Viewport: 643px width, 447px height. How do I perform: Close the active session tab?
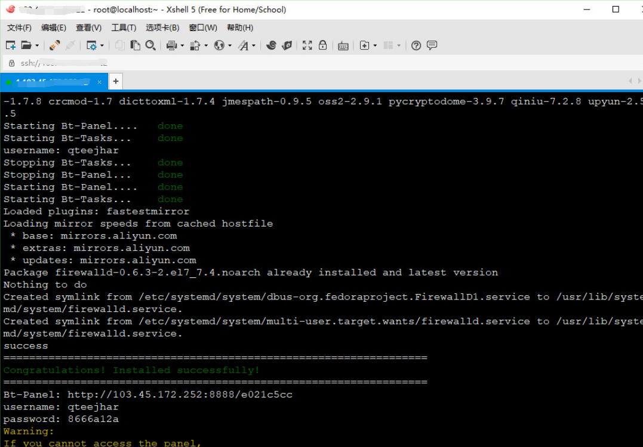99,82
